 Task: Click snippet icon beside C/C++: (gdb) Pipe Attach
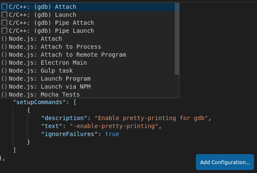(5, 23)
